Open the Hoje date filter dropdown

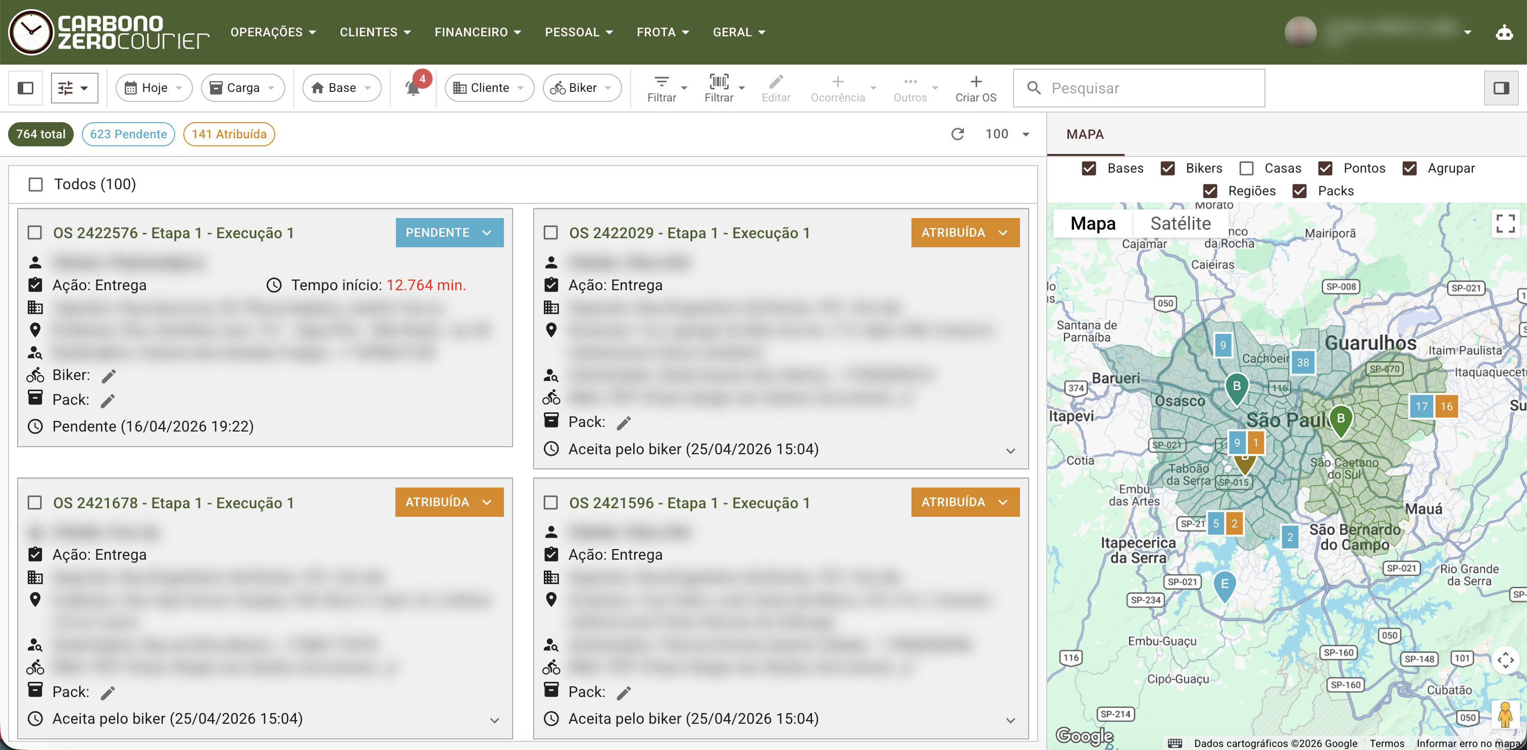pyautogui.click(x=154, y=88)
